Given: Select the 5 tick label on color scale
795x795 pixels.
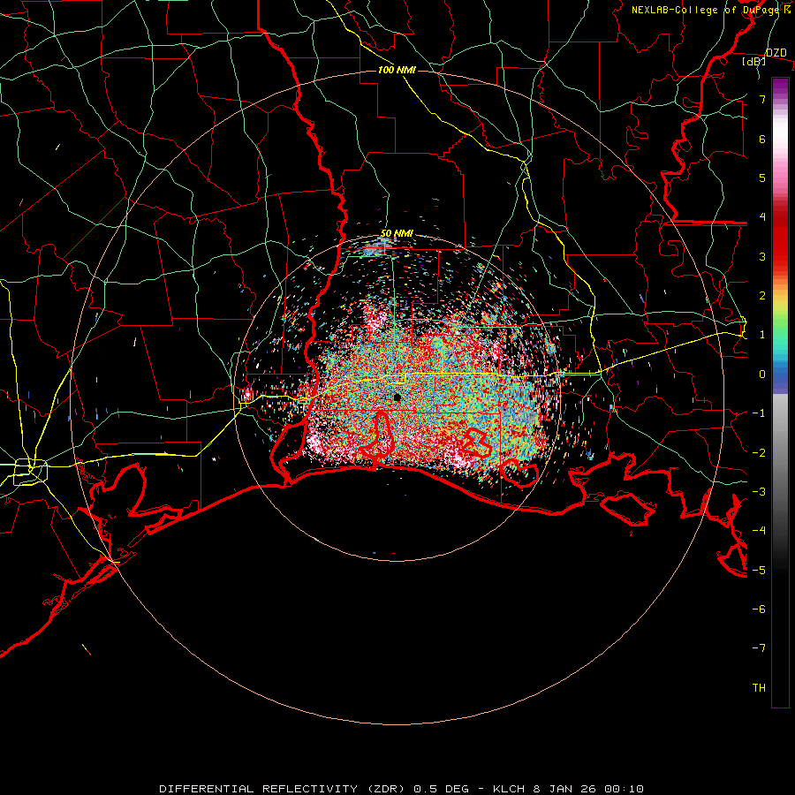Looking at the screenshot, I should [x=762, y=178].
